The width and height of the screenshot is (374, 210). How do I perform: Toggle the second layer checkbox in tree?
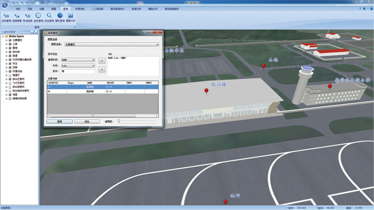point(10,44)
